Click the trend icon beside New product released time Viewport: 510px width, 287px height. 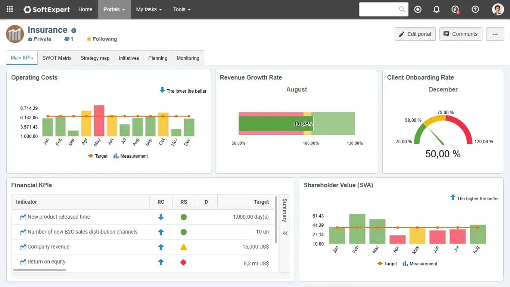pos(23,217)
